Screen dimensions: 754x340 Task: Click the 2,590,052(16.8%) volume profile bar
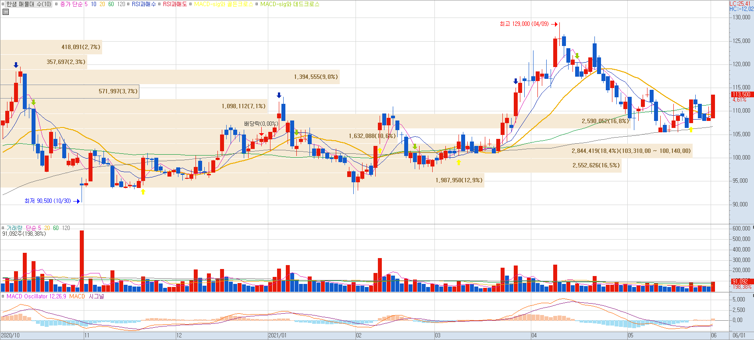pos(316,121)
